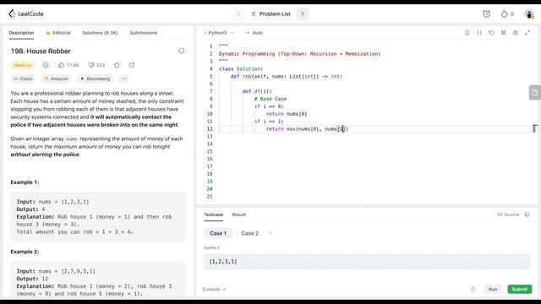
Task: Click the 'def rob' code line
Action: coord(287,77)
